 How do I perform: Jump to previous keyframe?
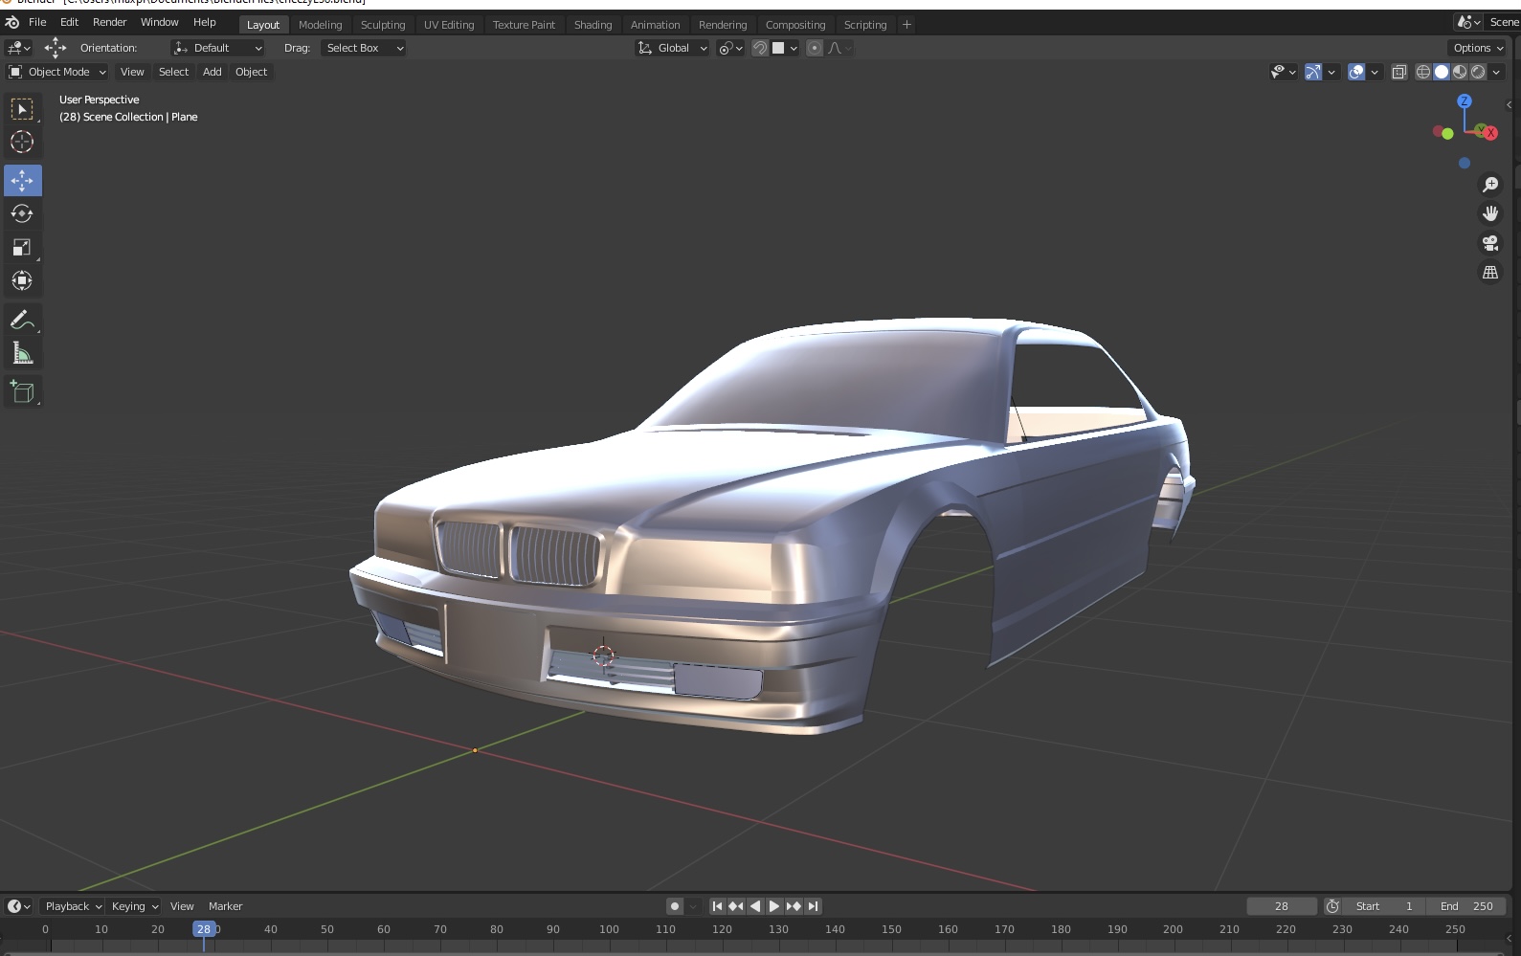click(736, 906)
